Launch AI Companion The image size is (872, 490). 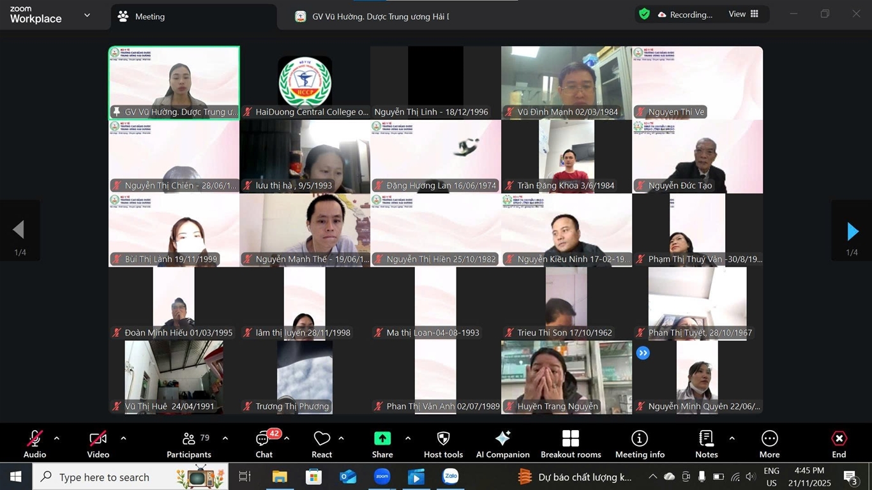click(x=502, y=443)
